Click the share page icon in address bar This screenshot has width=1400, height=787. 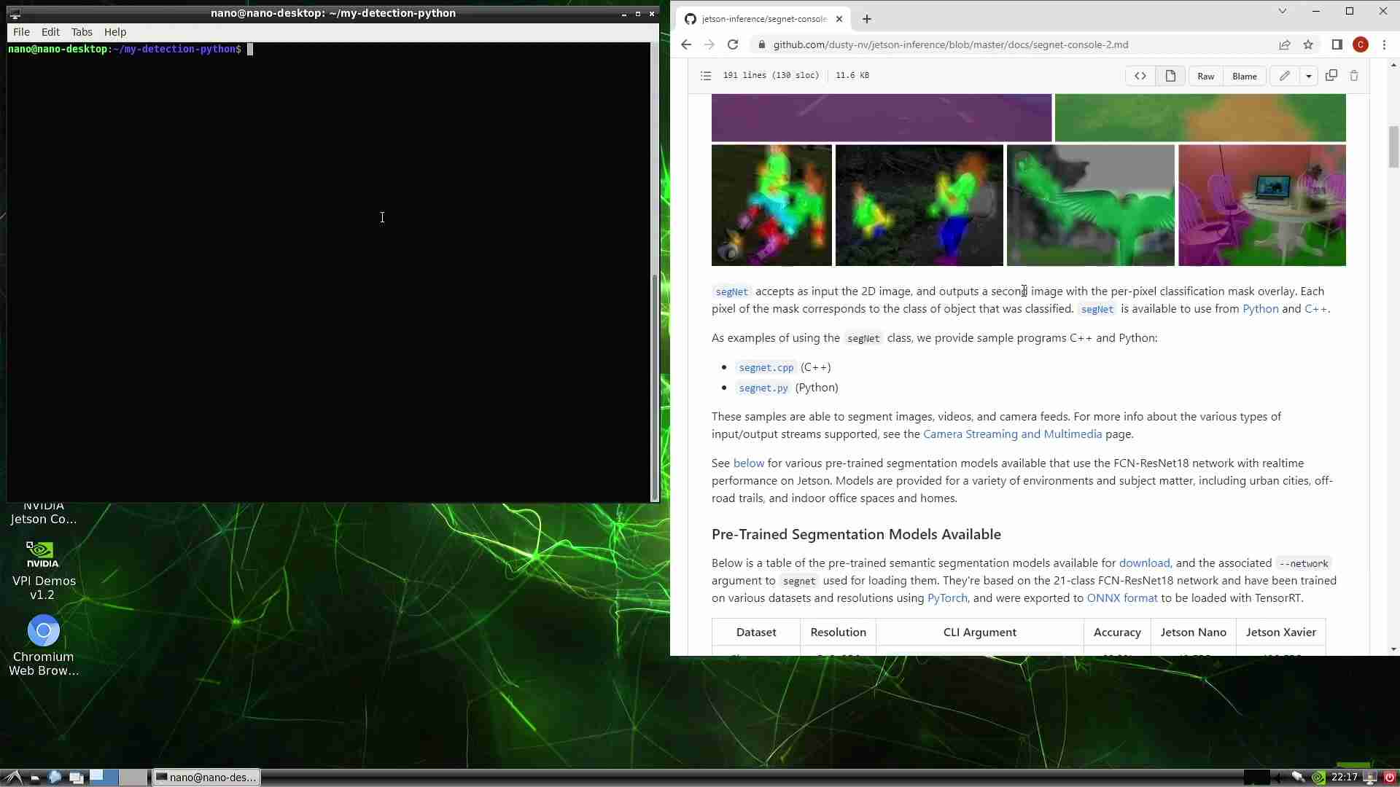pos(1284,45)
